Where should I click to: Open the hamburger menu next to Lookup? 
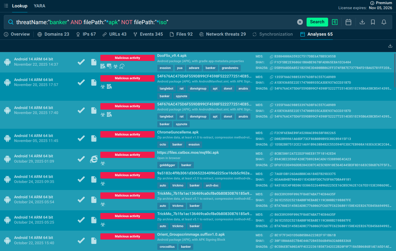point(6,6)
